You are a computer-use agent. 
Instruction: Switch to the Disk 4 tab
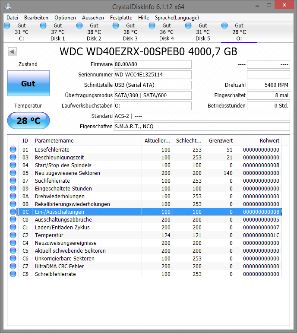point(167,32)
